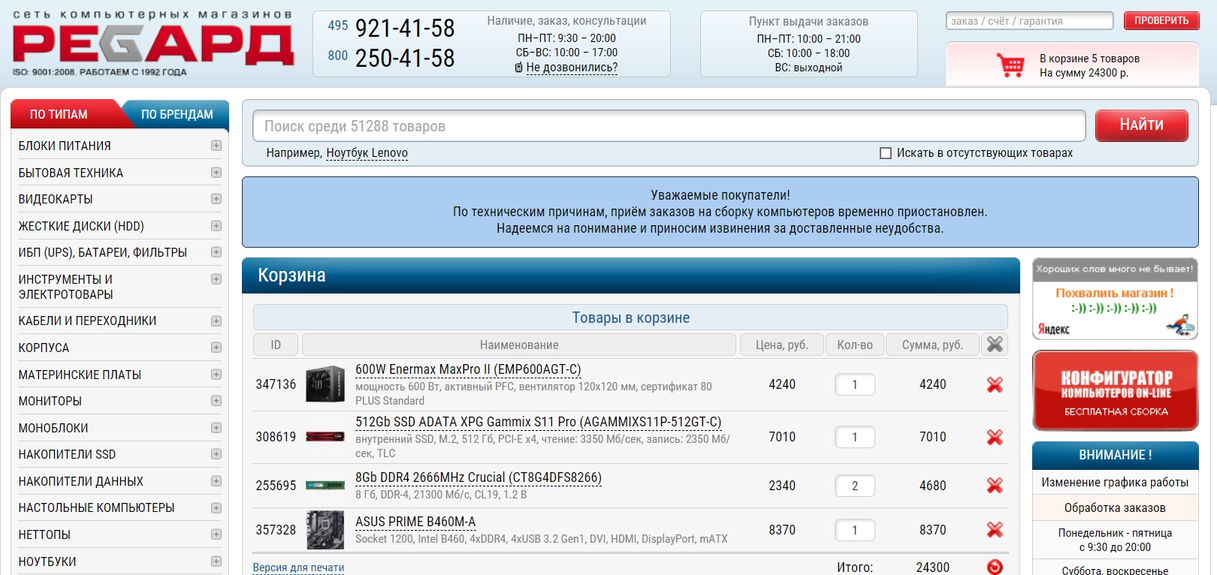Click the red recalculate icon beside Итого
This screenshot has height=575, width=1217.
(x=995, y=567)
